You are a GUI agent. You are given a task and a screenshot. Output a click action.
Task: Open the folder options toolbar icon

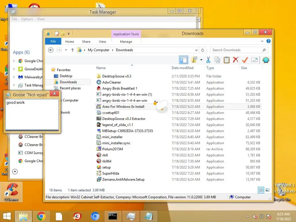click(x=194, y=60)
